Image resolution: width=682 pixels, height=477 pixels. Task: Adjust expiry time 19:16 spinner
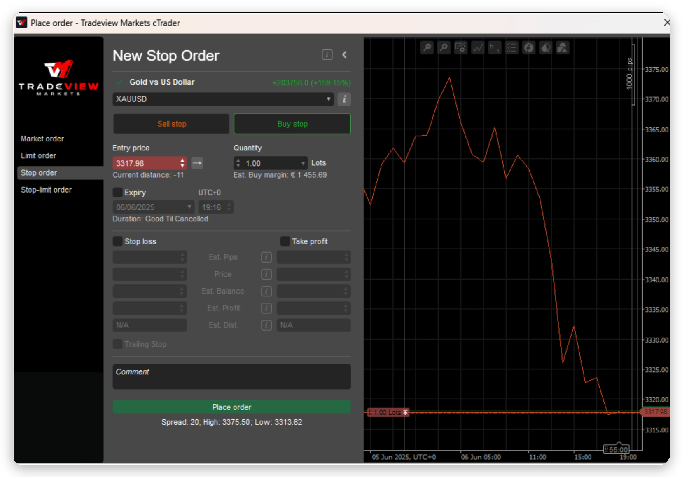tap(229, 207)
